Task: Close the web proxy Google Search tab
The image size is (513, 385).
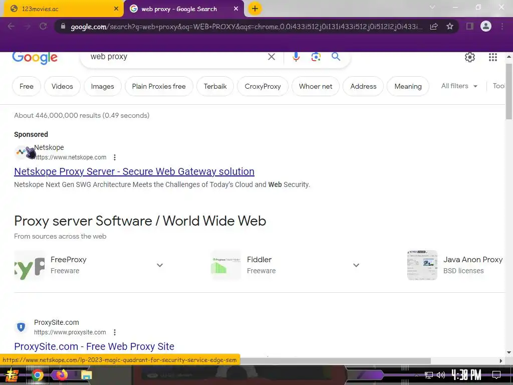Action: [x=236, y=9]
